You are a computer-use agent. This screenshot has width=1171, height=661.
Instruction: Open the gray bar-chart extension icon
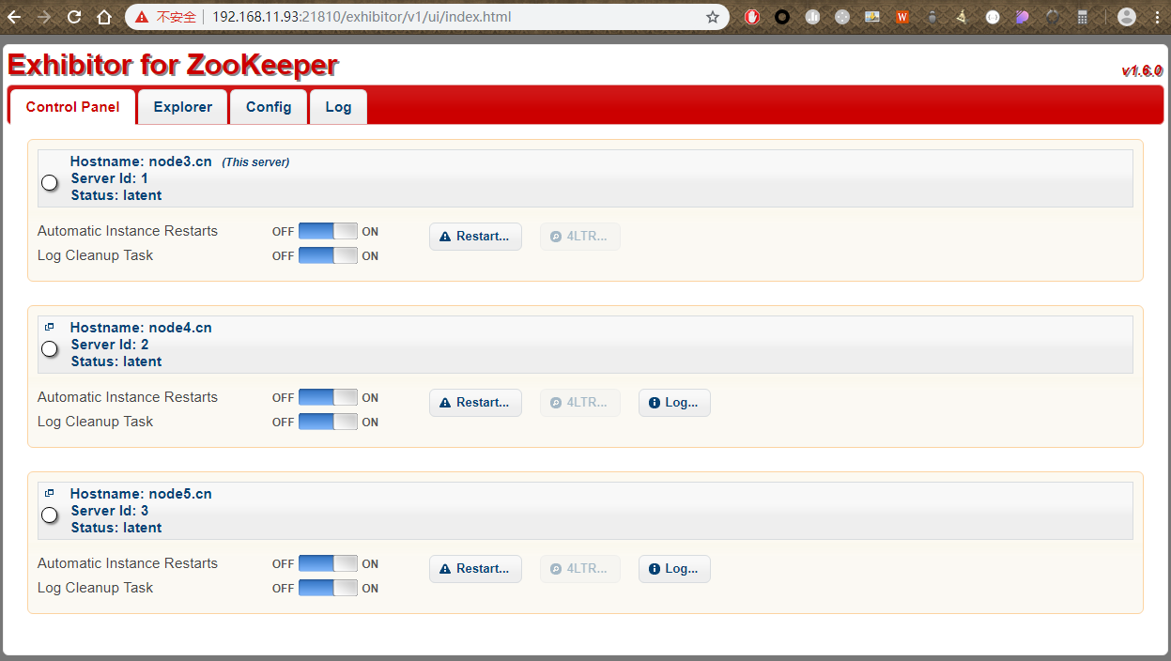(812, 17)
